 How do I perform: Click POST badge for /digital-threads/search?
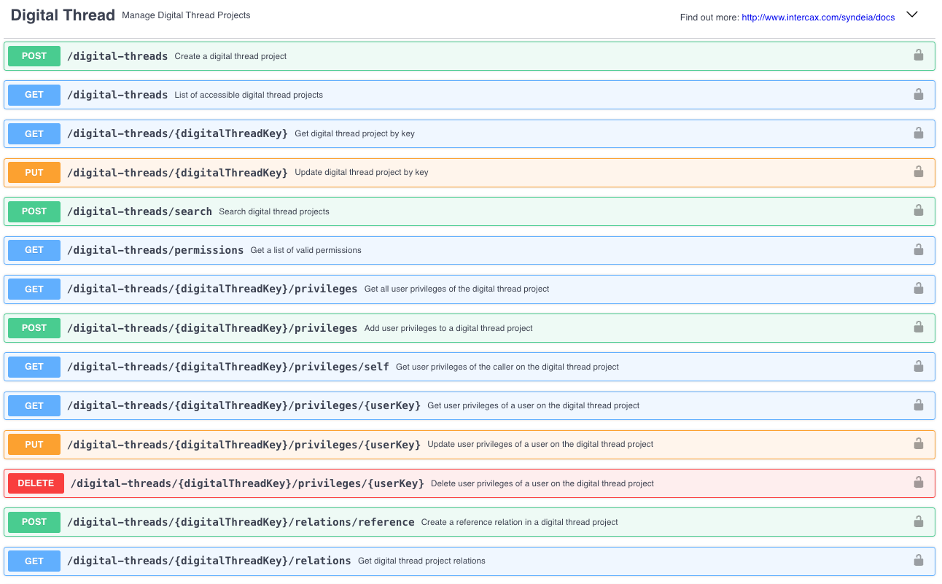coord(34,211)
